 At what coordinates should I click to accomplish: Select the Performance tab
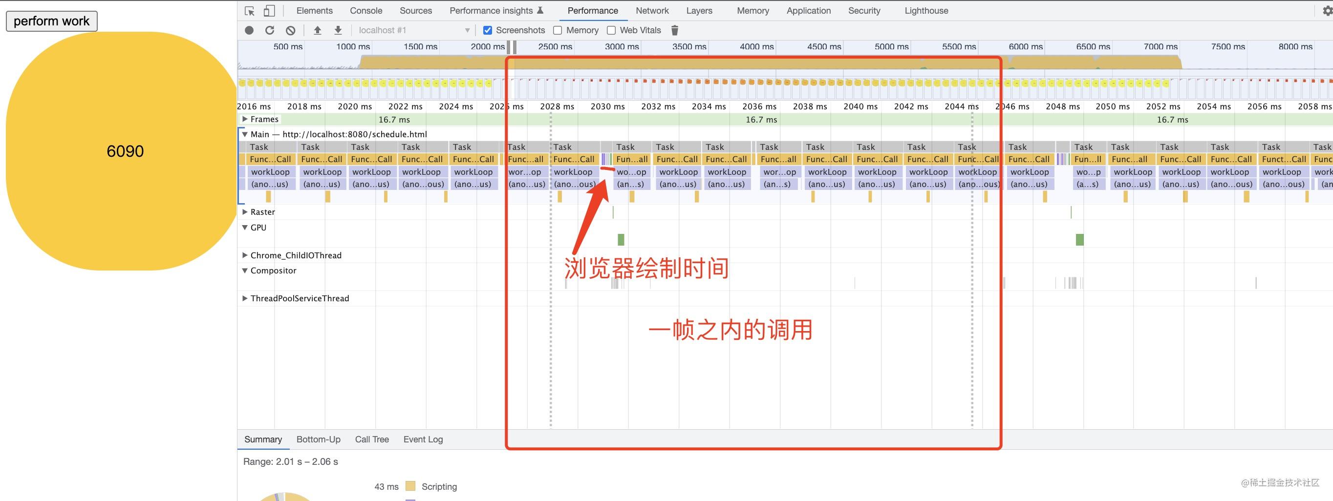point(593,11)
